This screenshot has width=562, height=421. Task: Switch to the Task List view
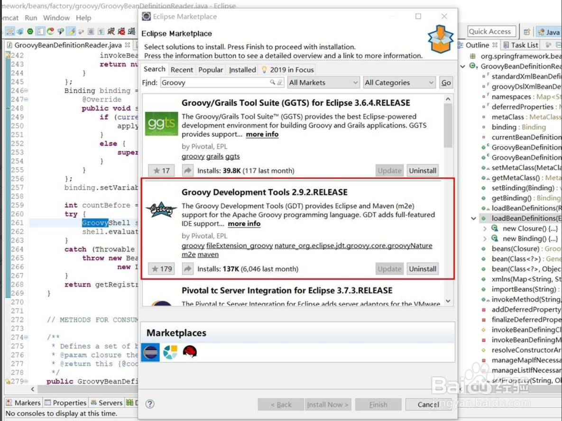click(521, 45)
